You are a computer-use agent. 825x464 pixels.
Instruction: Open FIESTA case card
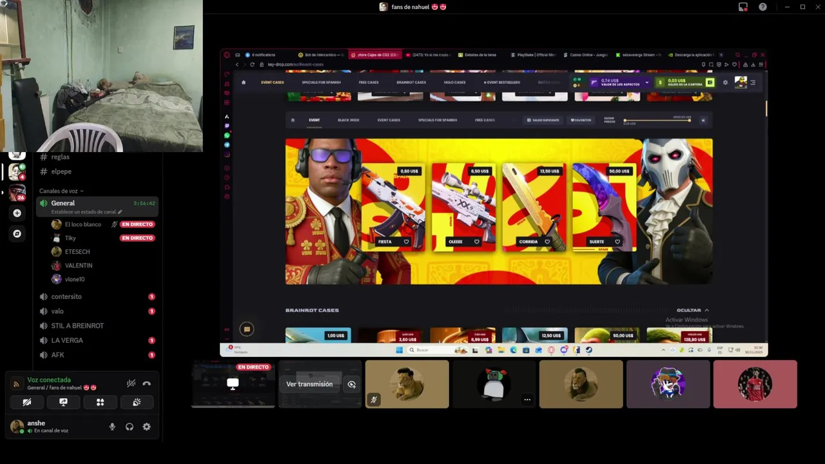point(393,208)
